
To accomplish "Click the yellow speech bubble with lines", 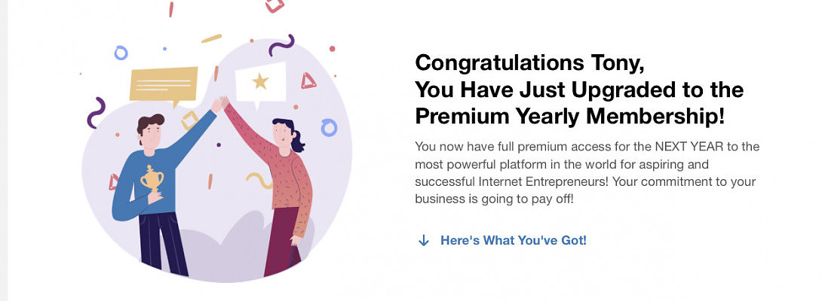I will (x=164, y=84).
